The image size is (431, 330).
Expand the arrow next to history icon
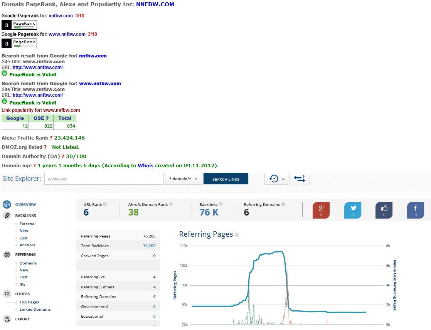283,179
